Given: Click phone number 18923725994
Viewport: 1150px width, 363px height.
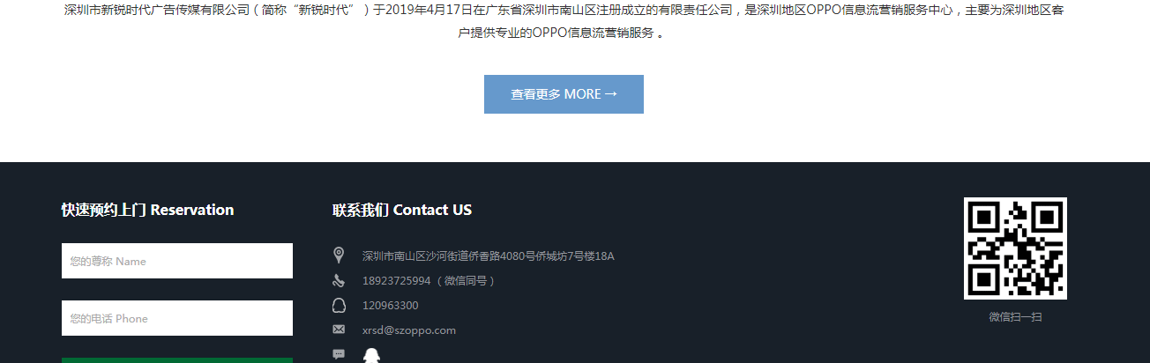Looking at the screenshot, I should 396,281.
